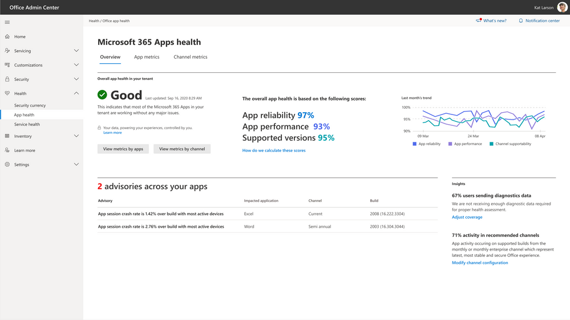Click the Build column header
The height and width of the screenshot is (320, 570).
click(374, 200)
